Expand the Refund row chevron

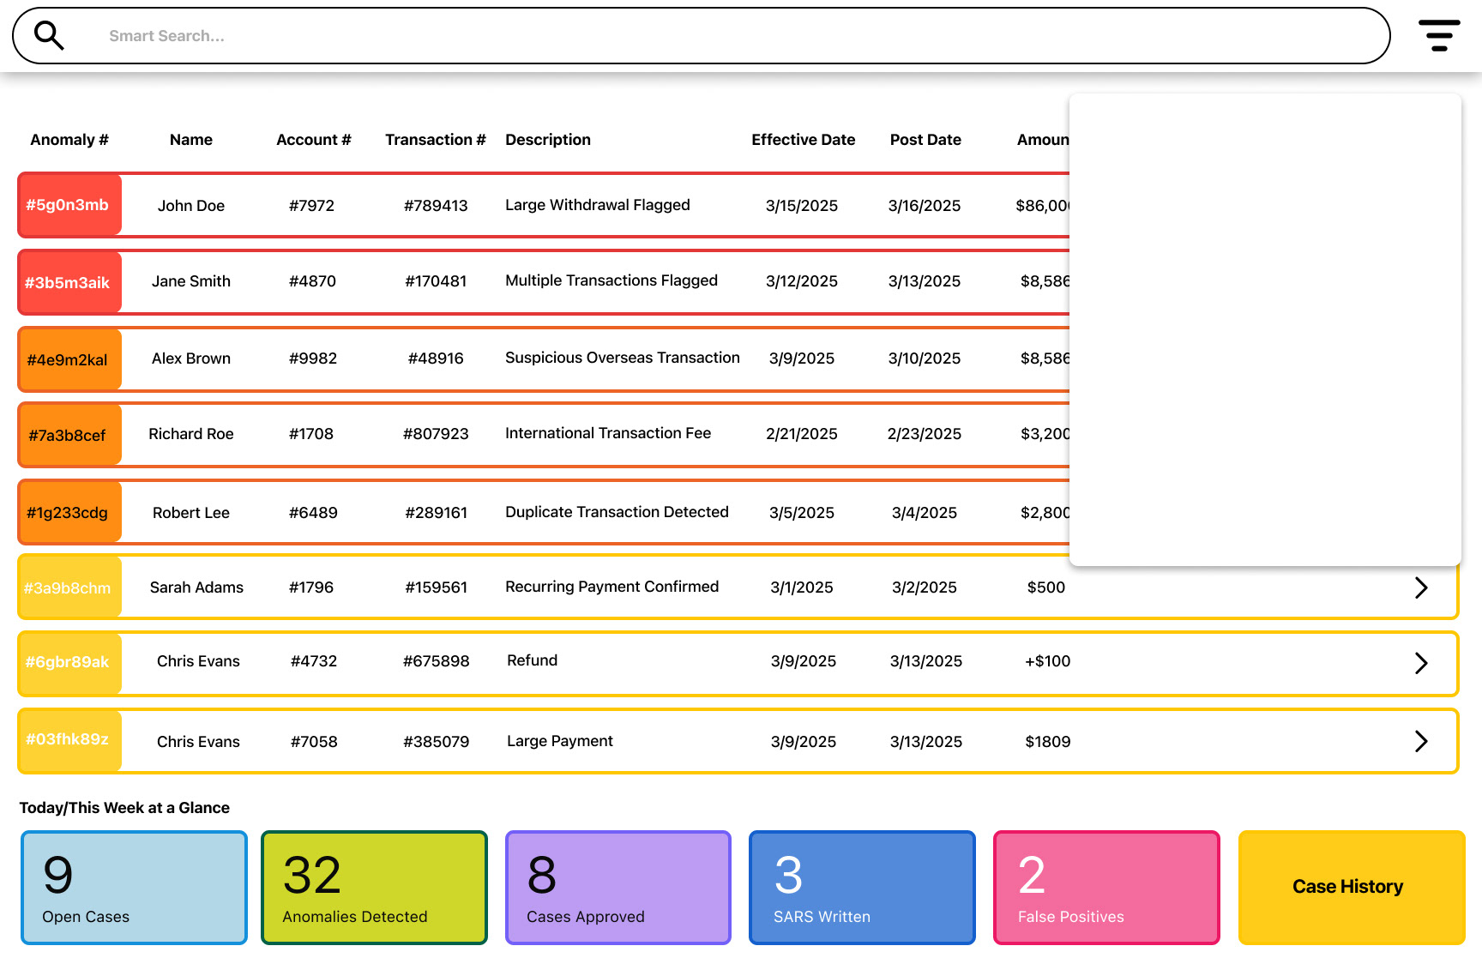pos(1421,663)
